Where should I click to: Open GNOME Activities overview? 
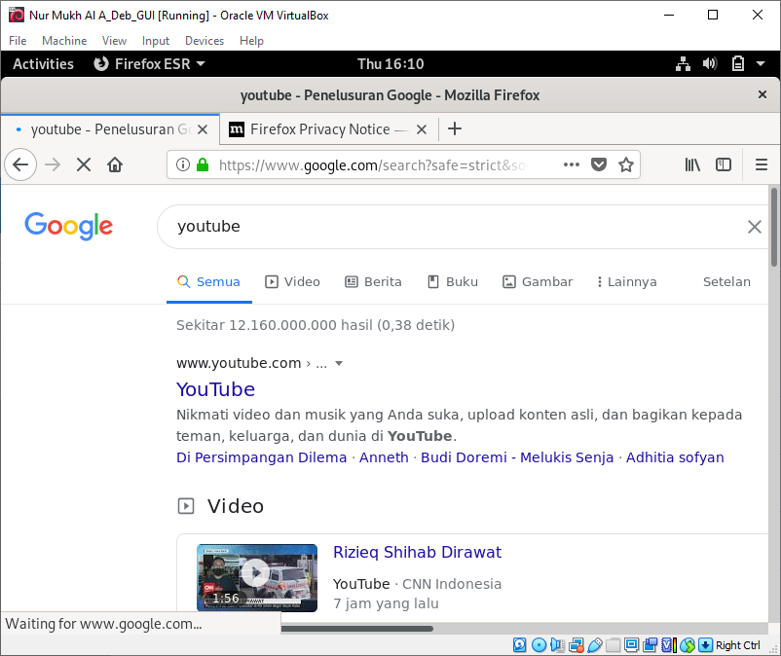(x=43, y=63)
